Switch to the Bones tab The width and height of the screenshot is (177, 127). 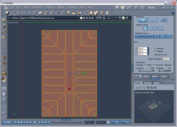(x=155, y=76)
